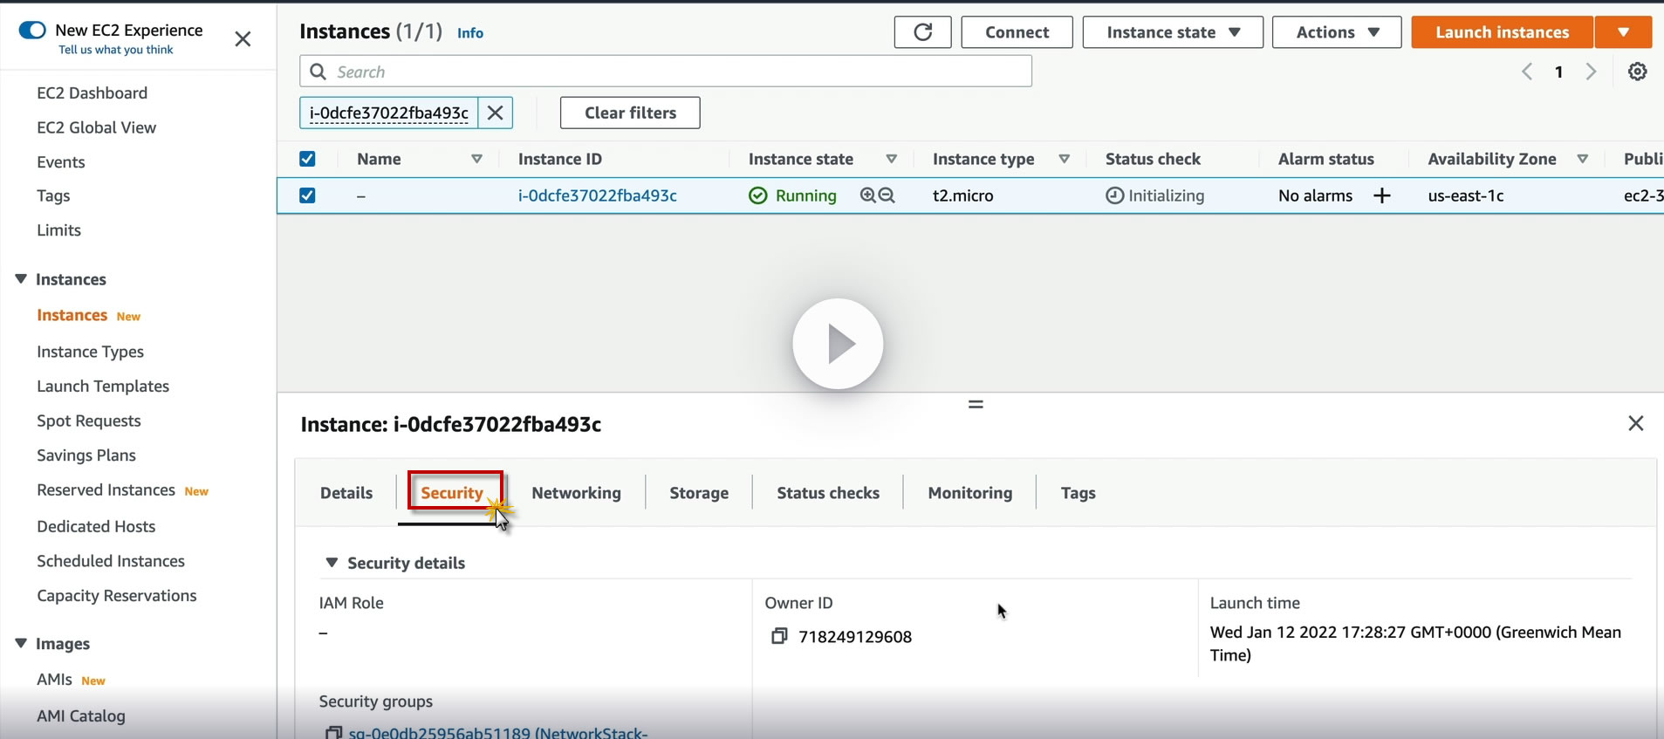
Task: Copy the security group ID
Action: pos(333,733)
